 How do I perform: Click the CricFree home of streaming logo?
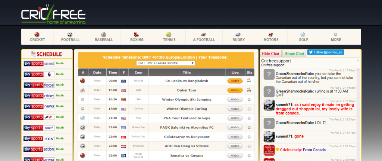[x=53, y=14]
